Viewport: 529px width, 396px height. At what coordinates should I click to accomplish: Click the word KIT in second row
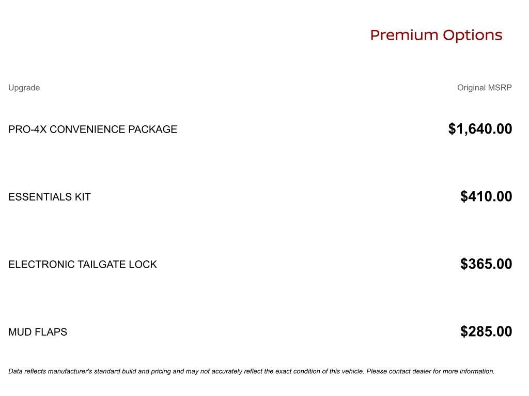click(83, 197)
